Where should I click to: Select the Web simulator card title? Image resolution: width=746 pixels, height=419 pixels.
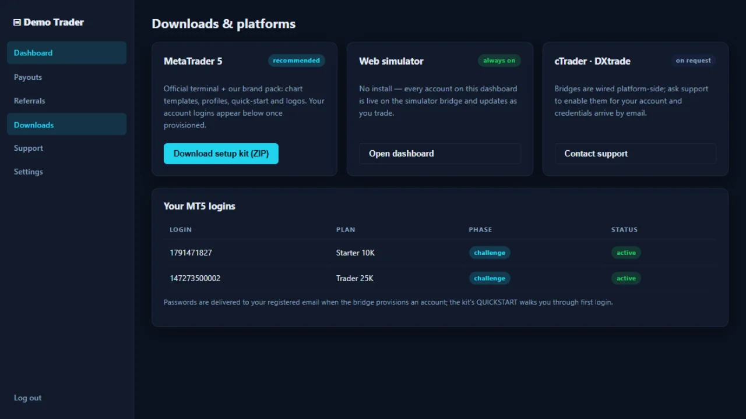[391, 61]
